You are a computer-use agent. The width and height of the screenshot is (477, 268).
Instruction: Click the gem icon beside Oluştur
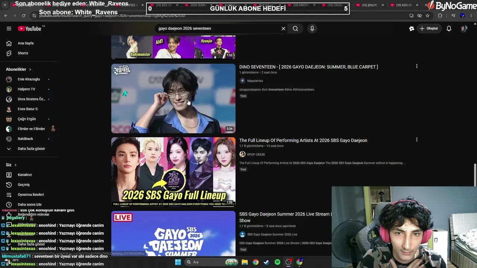(411, 29)
